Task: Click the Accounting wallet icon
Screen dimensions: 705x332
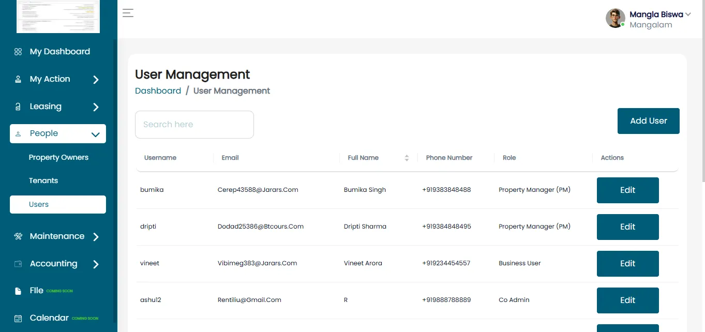Action: (x=18, y=264)
